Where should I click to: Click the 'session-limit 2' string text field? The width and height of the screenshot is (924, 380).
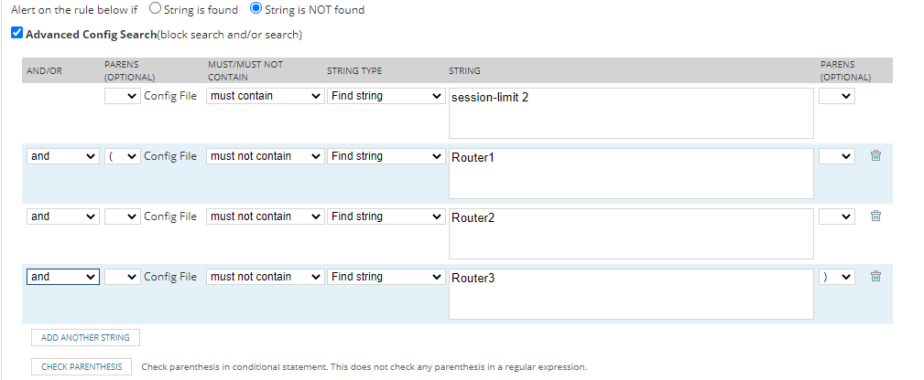click(631, 113)
